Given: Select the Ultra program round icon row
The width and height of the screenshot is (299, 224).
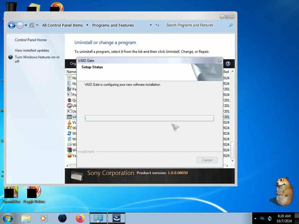Looking at the screenshot, I should pos(69,106).
